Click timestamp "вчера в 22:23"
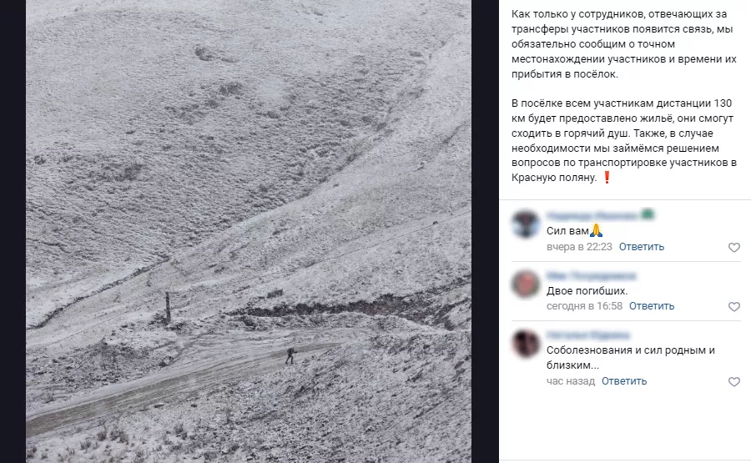The width and height of the screenshot is (751, 463). pyautogui.click(x=579, y=247)
